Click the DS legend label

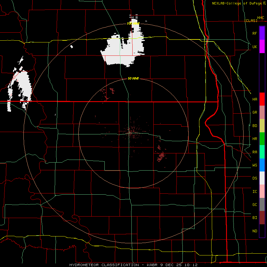[255, 178]
